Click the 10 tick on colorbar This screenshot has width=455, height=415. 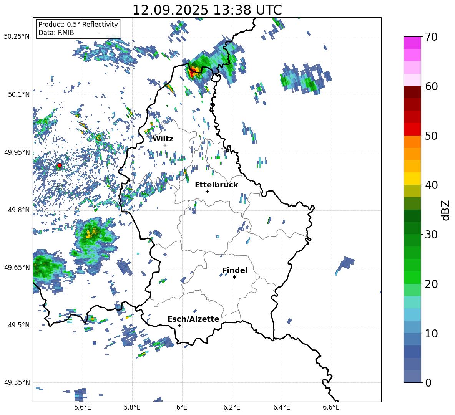coord(431,334)
